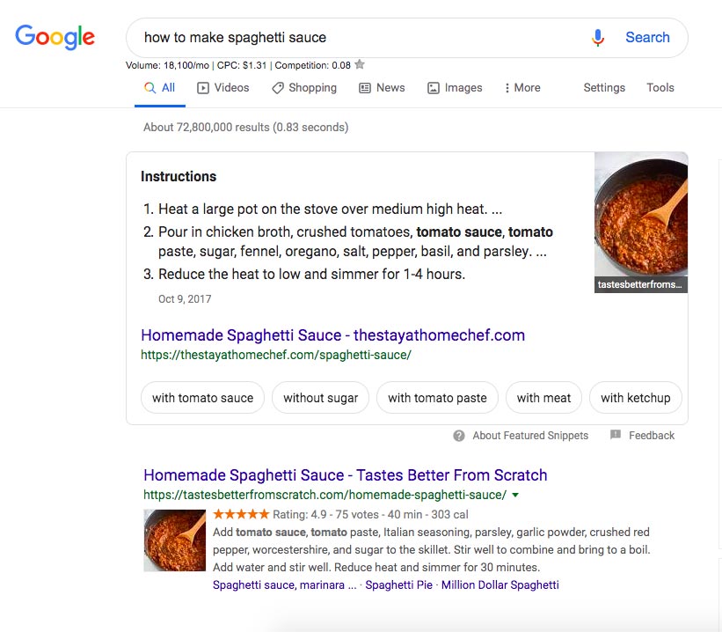Select 'with tomato sauce' refinement chip

point(202,397)
